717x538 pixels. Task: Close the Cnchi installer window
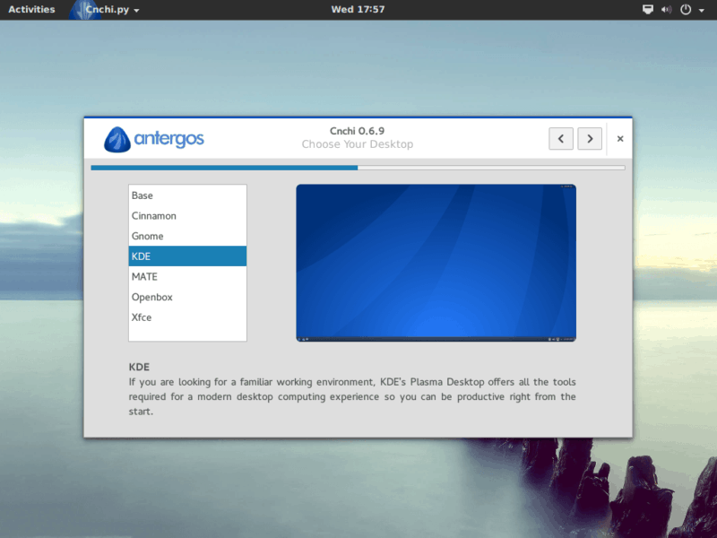(x=620, y=139)
